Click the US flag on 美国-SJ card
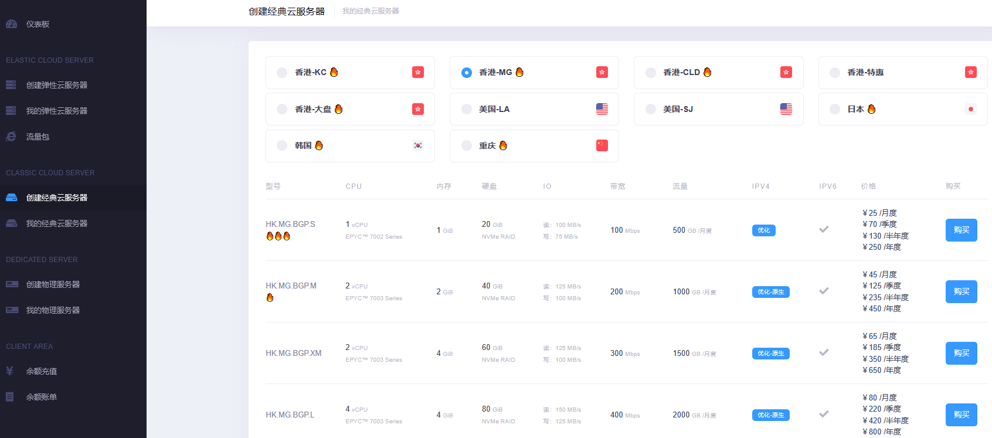Image resolution: width=992 pixels, height=438 pixels. pos(786,109)
